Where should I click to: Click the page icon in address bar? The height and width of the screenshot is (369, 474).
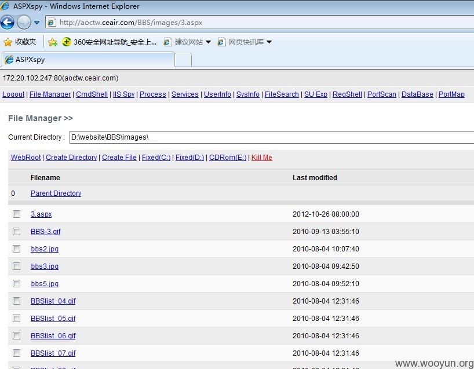point(52,23)
